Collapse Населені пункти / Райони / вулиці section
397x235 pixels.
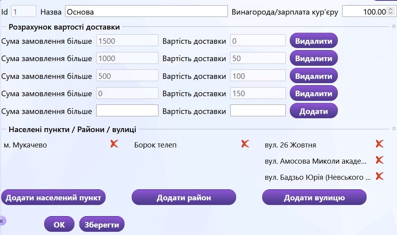393,129
